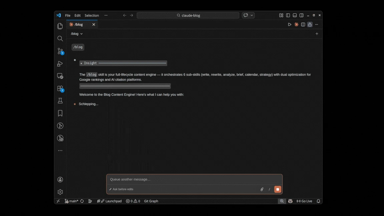Open the GitLens Inspect sidebar icon
This screenshot has width=384, height=216.
coord(60,138)
